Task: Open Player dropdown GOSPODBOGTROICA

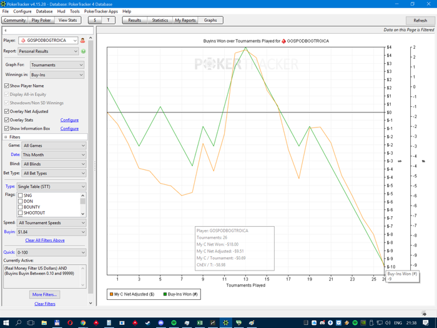Action: click(48, 41)
